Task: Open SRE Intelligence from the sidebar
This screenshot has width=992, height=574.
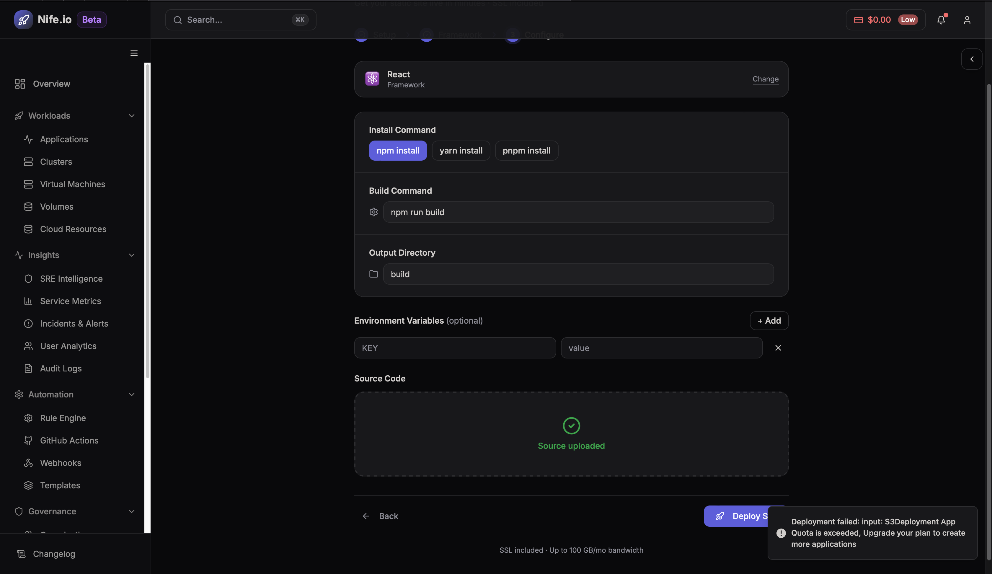Action: [x=71, y=278]
